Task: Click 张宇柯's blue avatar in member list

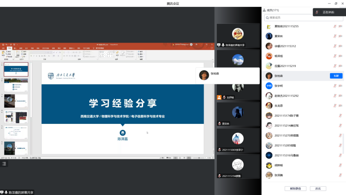Action: point(269,86)
